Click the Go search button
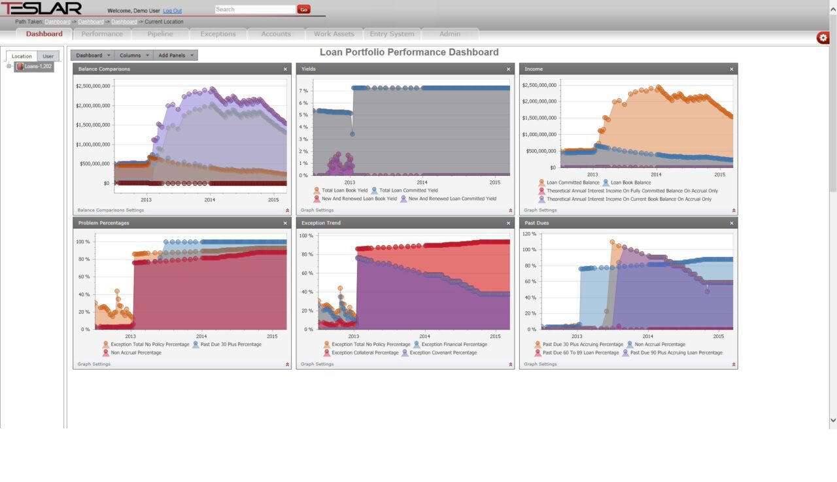Viewport: 837px width, 482px height. [303, 10]
